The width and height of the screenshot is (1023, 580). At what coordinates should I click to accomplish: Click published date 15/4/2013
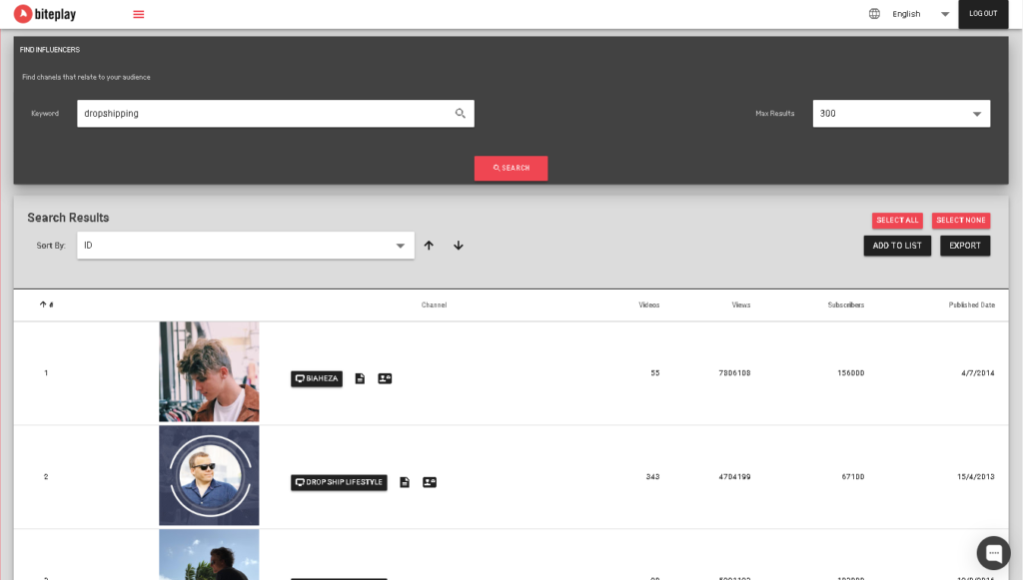[x=975, y=477]
